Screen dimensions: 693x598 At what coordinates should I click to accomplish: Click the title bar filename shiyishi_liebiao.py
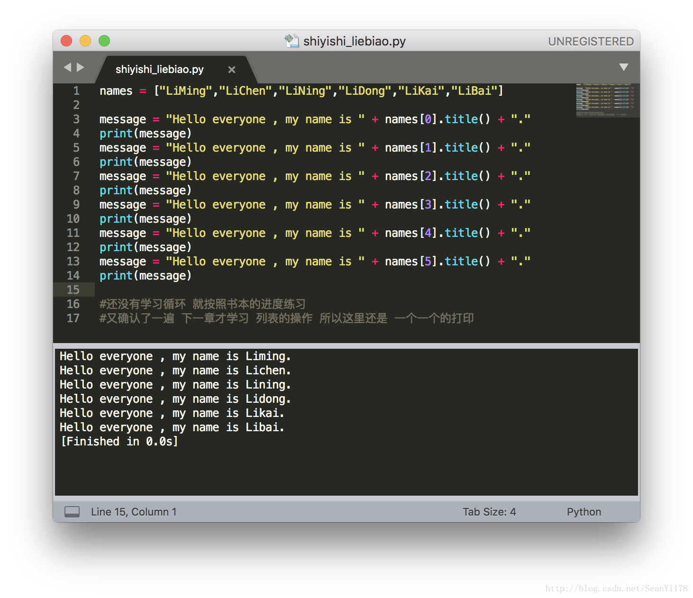355,42
